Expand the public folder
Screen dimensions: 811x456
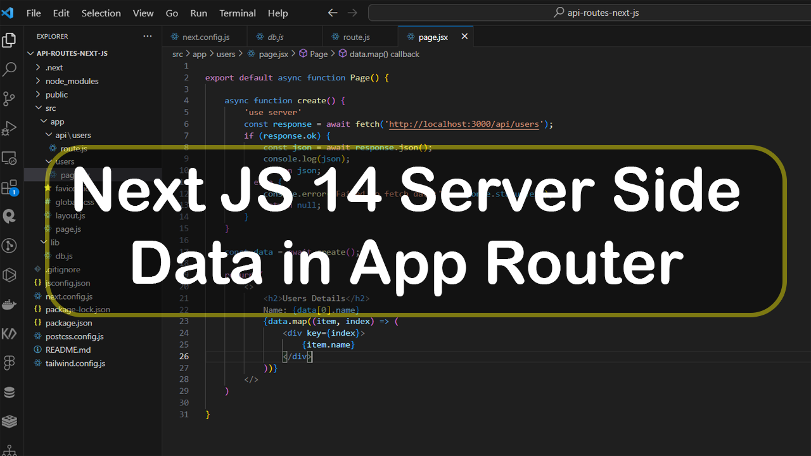[93, 94]
